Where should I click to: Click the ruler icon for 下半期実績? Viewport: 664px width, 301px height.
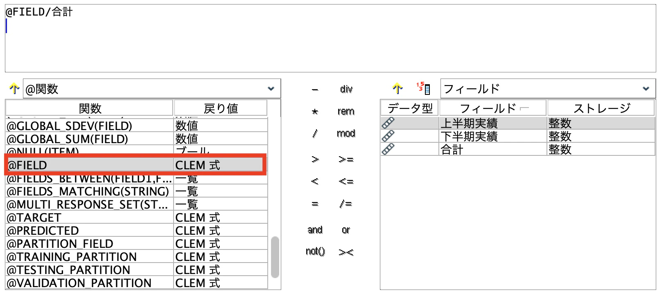click(388, 136)
